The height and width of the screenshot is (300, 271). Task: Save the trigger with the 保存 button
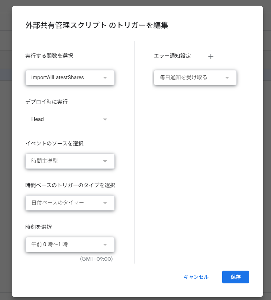click(x=235, y=277)
